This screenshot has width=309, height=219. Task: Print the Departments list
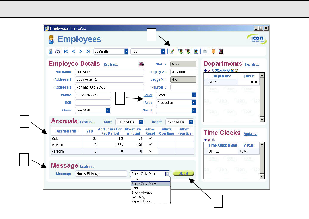click(x=213, y=70)
